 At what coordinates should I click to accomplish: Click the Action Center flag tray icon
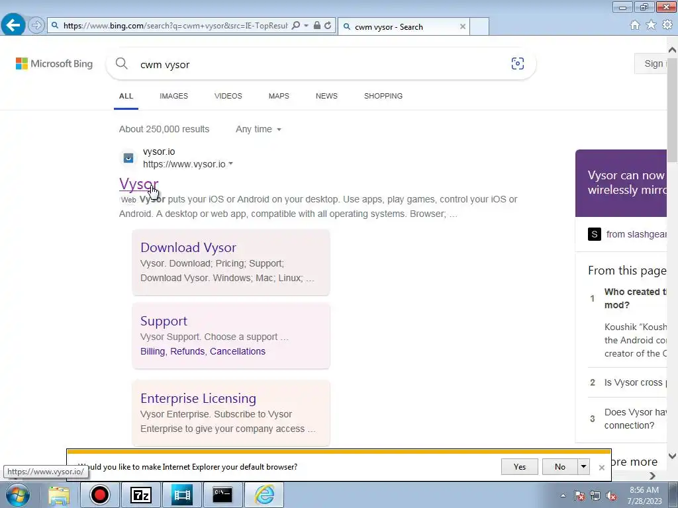pyautogui.click(x=579, y=495)
